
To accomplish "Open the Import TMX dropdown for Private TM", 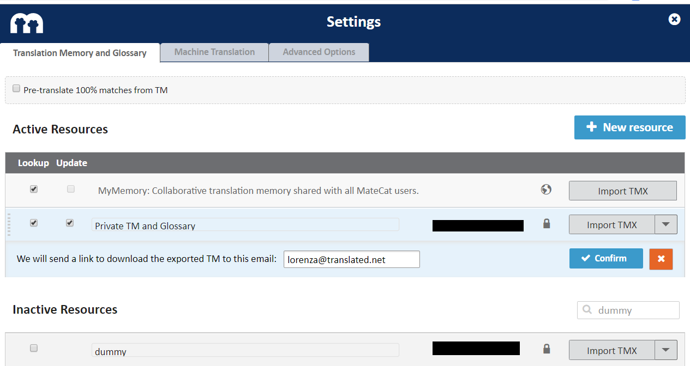I will 665,224.
